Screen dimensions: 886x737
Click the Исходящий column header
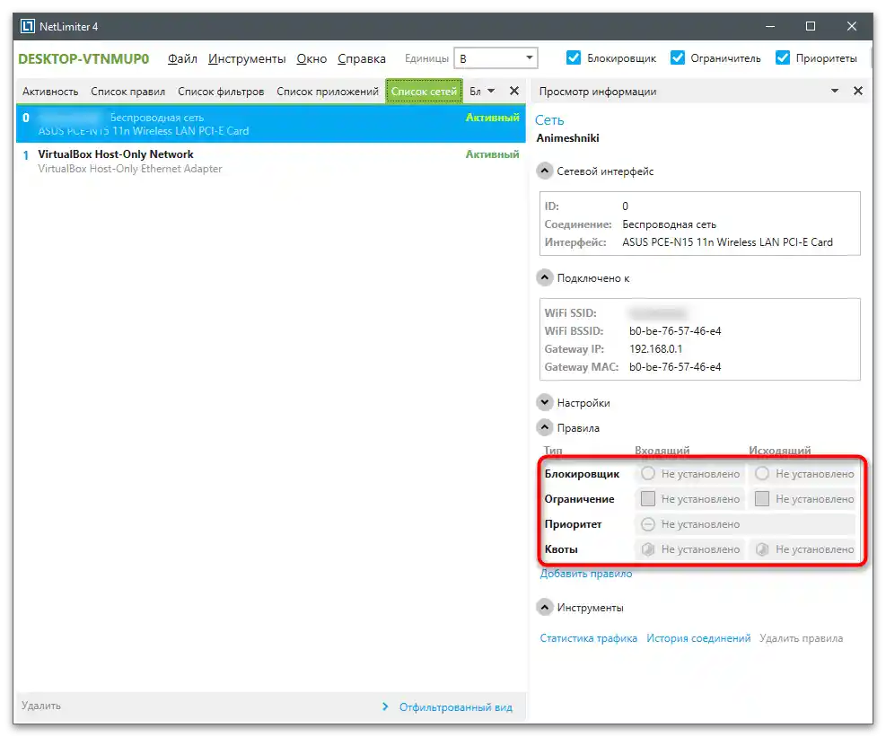click(x=780, y=450)
